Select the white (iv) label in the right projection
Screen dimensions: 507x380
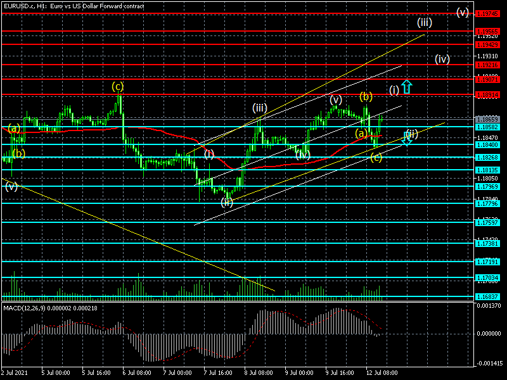click(x=442, y=59)
